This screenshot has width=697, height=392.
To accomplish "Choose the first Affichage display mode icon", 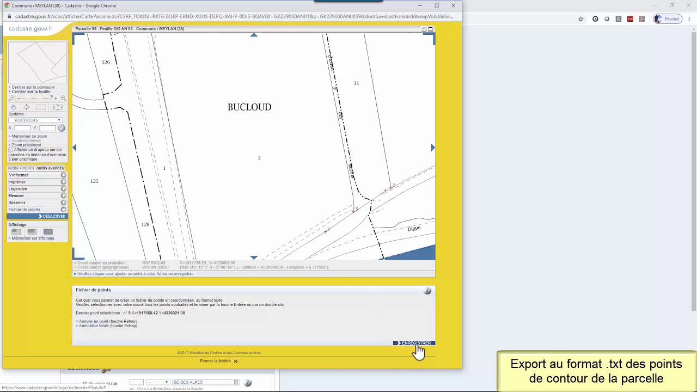I will point(16,232).
